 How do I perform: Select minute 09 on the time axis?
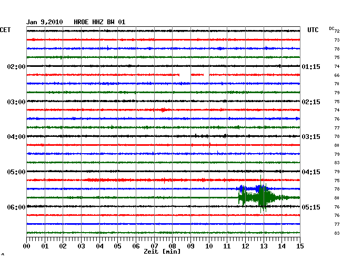[190, 246]
